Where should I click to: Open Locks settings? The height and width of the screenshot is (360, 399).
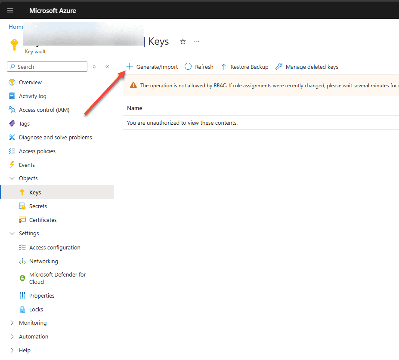click(x=36, y=309)
